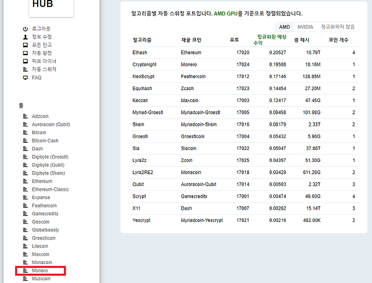Click the 0.20527 profit value
This screenshot has height=283, width=372.
click(277, 53)
